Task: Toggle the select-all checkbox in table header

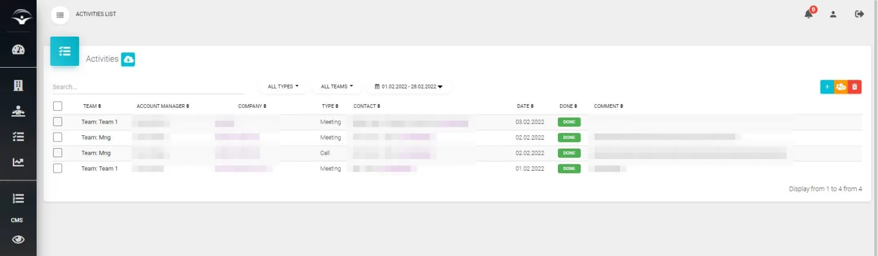Action: 58,106
